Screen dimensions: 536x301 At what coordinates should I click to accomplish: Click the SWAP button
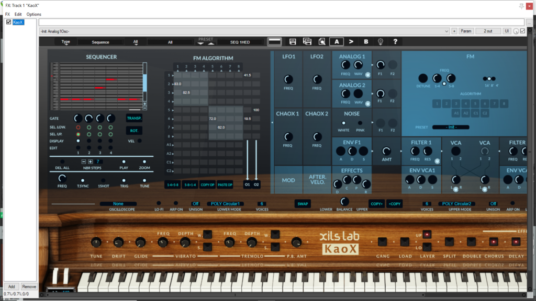coord(303,204)
